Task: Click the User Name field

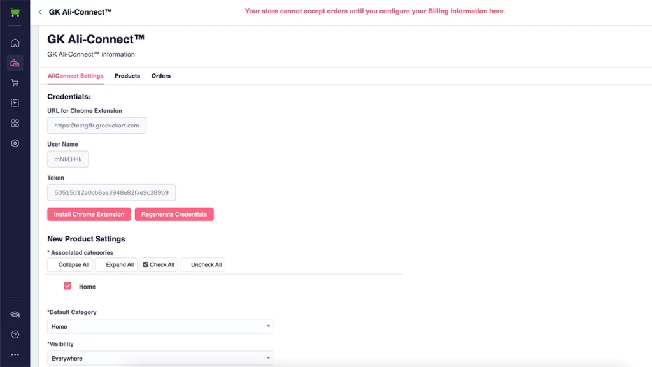Action: [67, 159]
